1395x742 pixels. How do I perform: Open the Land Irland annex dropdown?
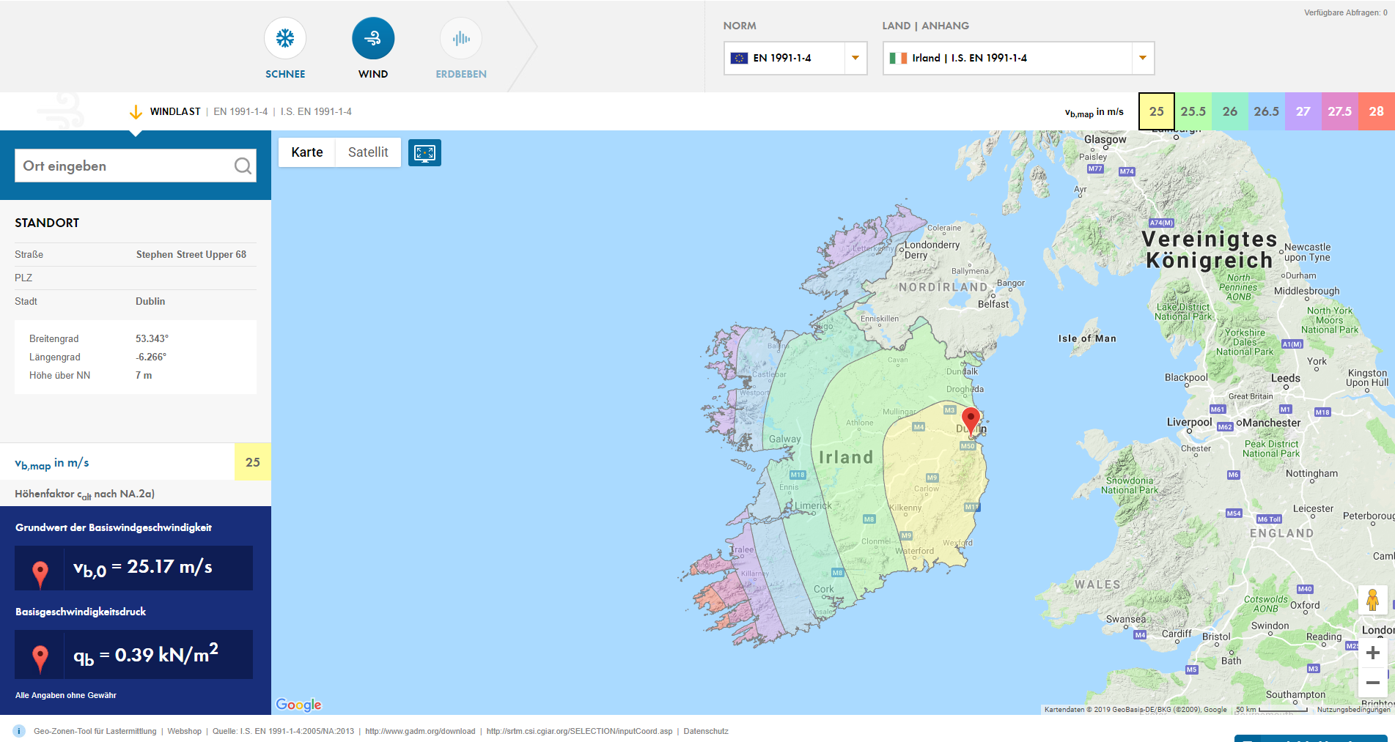click(1018, 58)
